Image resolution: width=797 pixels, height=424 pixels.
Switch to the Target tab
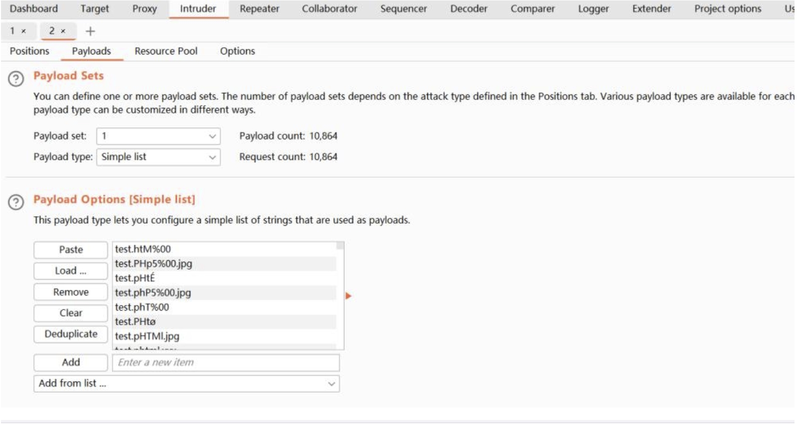(x=94, y=8)
